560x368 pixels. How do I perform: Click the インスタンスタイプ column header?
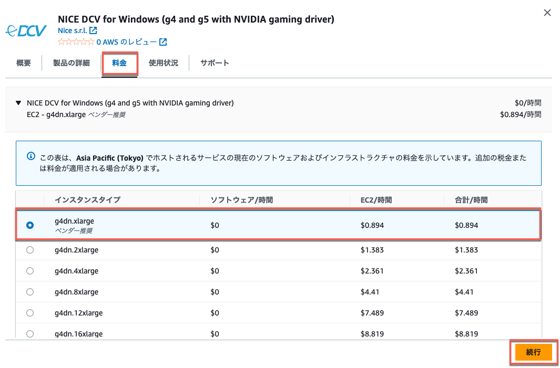[87, 199]
